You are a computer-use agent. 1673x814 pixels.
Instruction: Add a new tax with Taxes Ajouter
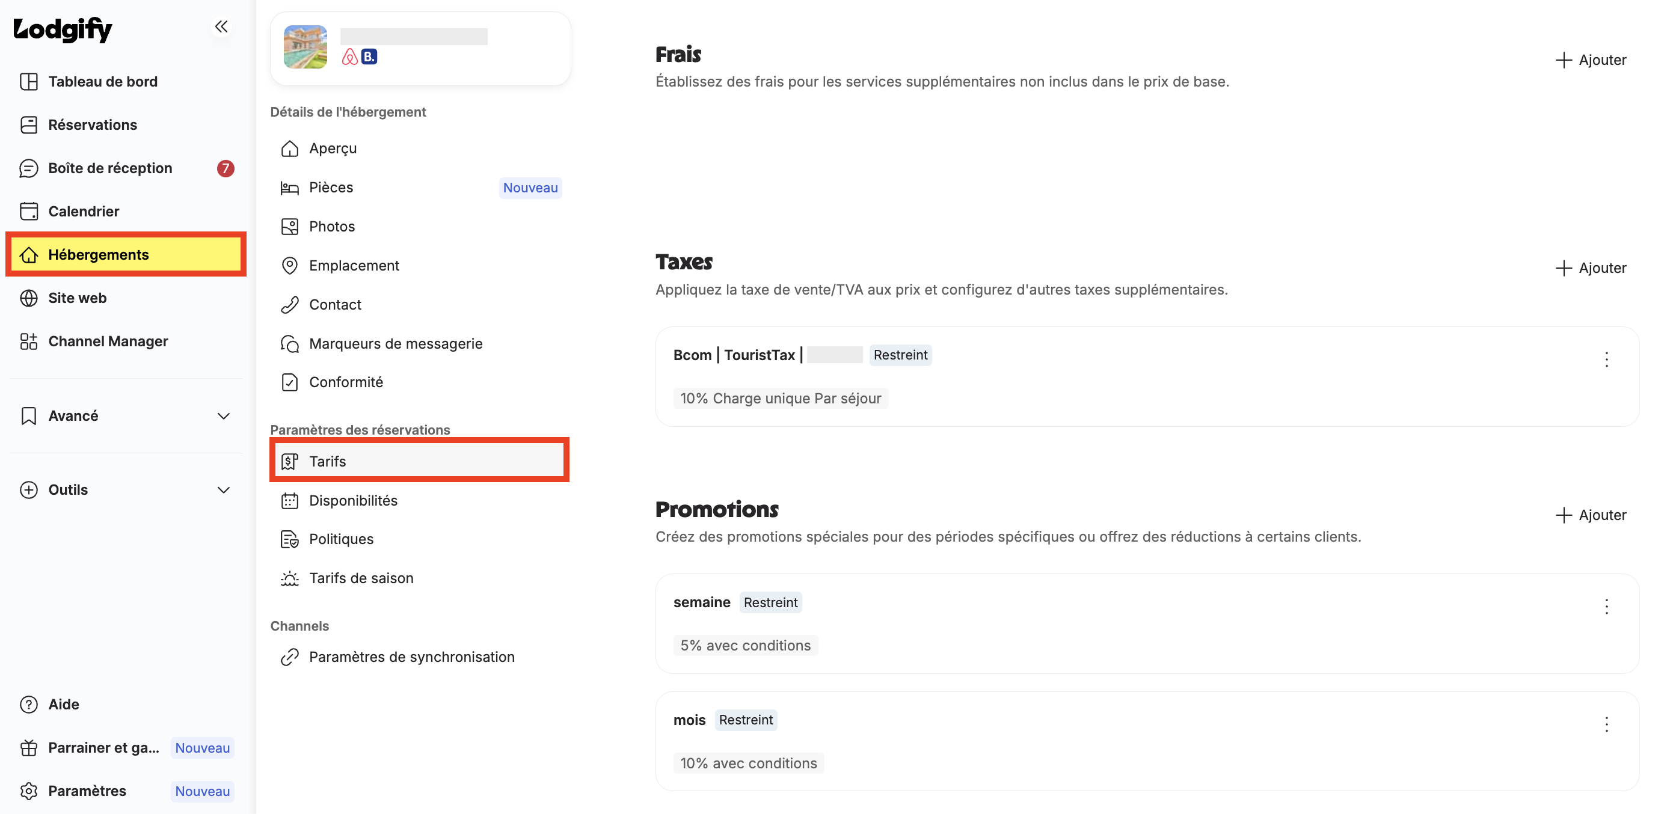point(1591,268)
